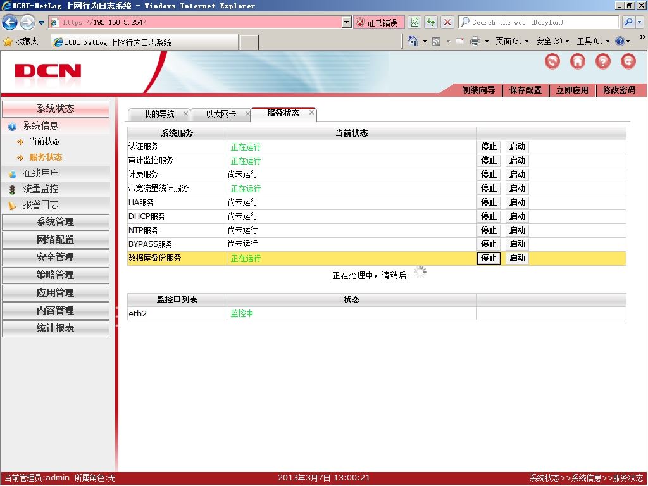Click the printer toolbar icon

[475, 41]
